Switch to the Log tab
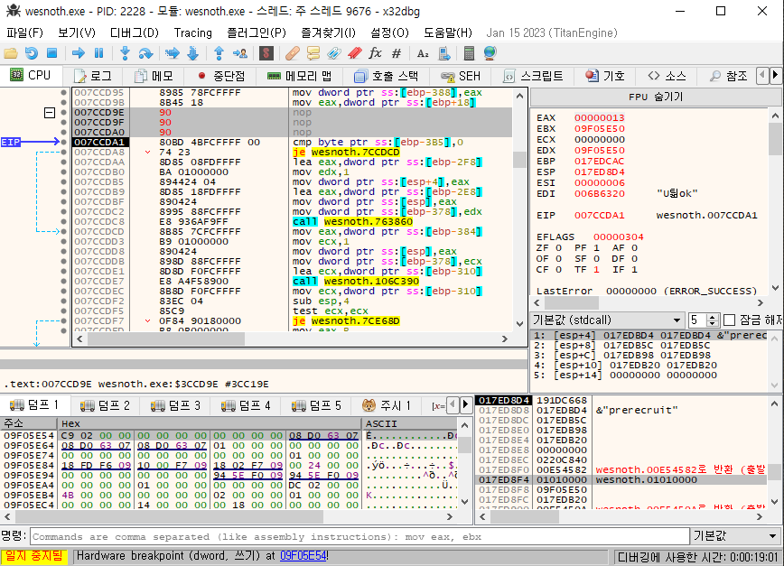This screenshot has height=566, width=784. click(x=92, y=76)
